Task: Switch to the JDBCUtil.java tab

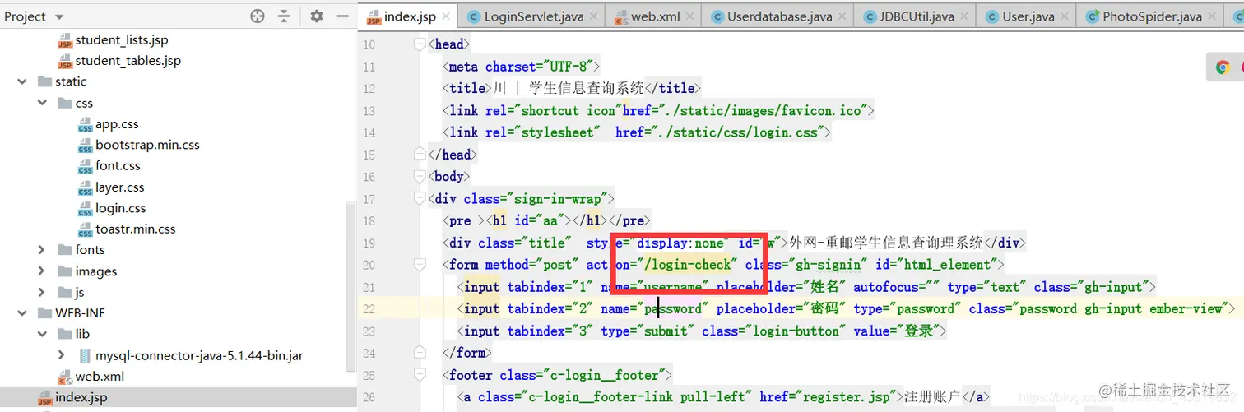Action: pos(917,16)
